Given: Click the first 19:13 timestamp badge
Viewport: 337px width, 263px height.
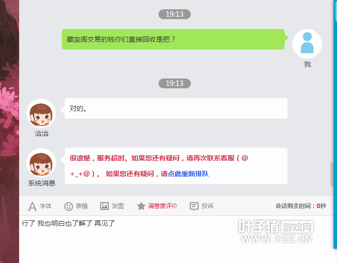Looking at the screenshot, I should coord(175,14).
